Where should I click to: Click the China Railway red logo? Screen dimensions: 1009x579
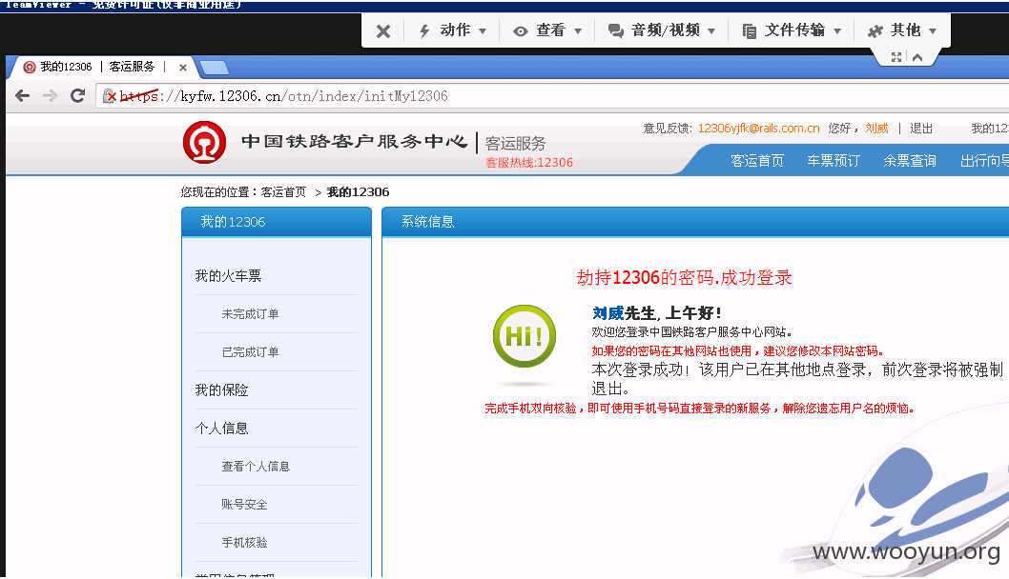pos(205,143)
